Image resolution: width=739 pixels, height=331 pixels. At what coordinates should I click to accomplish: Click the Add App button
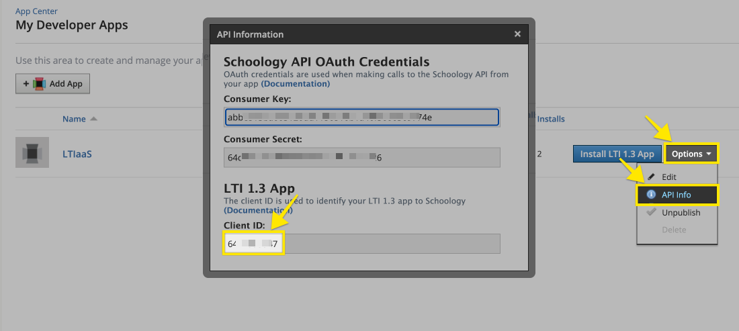coord(53,84)
